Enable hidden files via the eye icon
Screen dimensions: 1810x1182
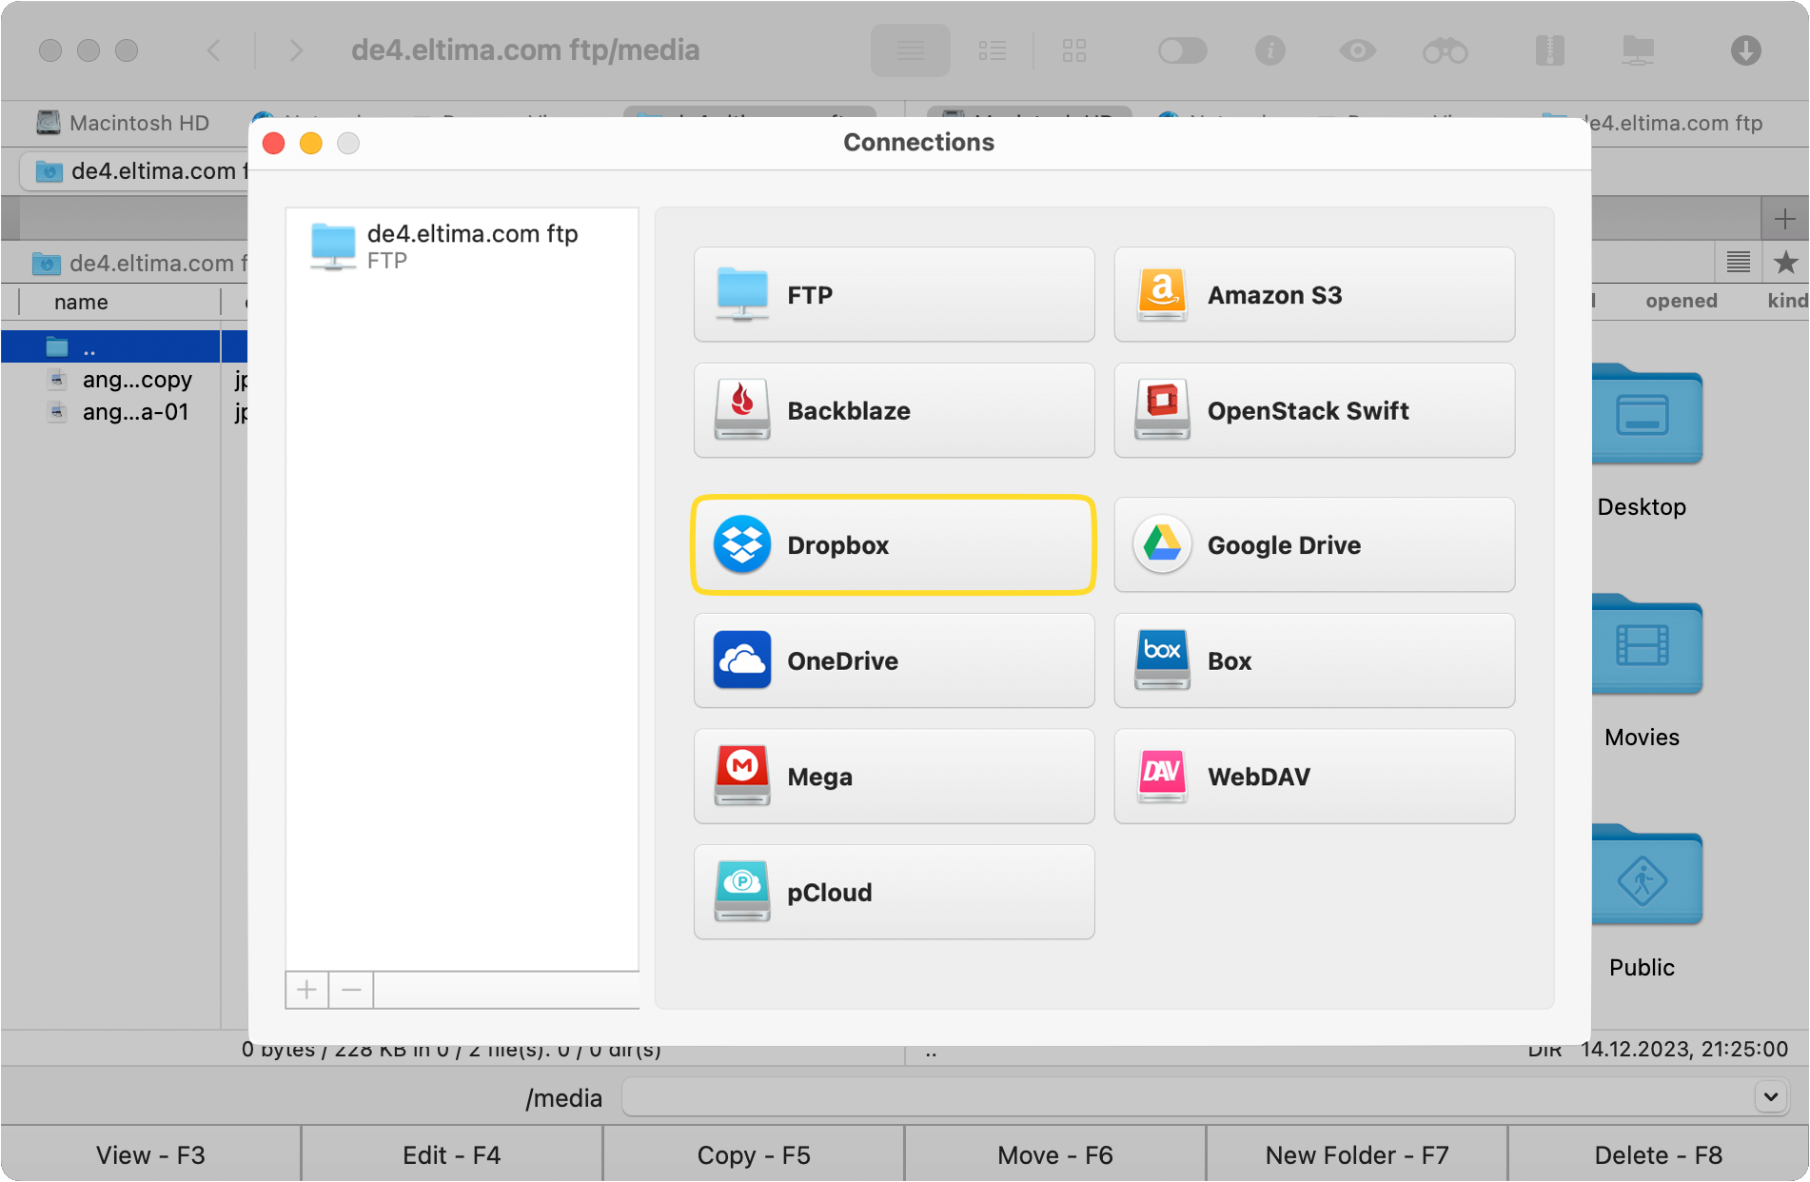1358,50
